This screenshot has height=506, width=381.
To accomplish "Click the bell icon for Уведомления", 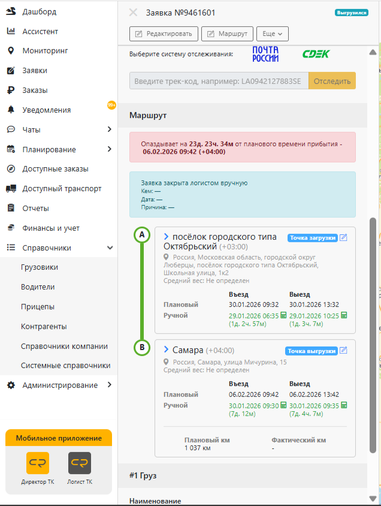I will 11,110.
